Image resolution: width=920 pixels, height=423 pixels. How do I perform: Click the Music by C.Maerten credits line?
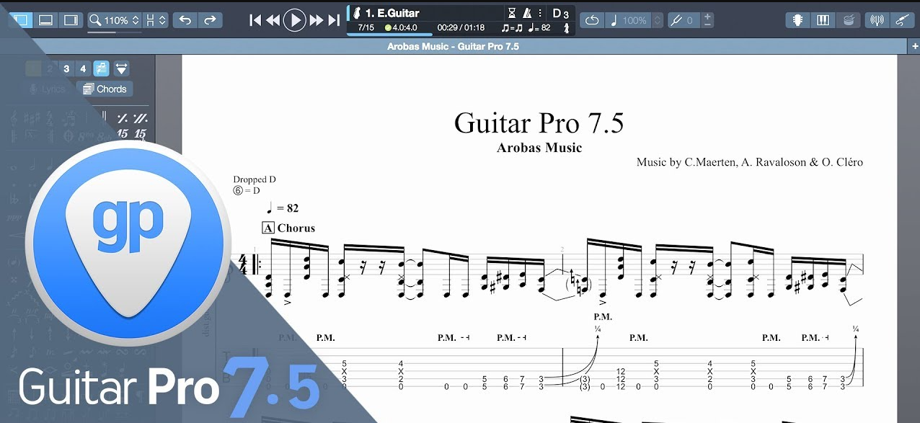point(750,162)
